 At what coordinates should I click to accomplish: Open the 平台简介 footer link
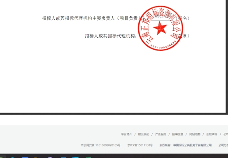(127, 134)
